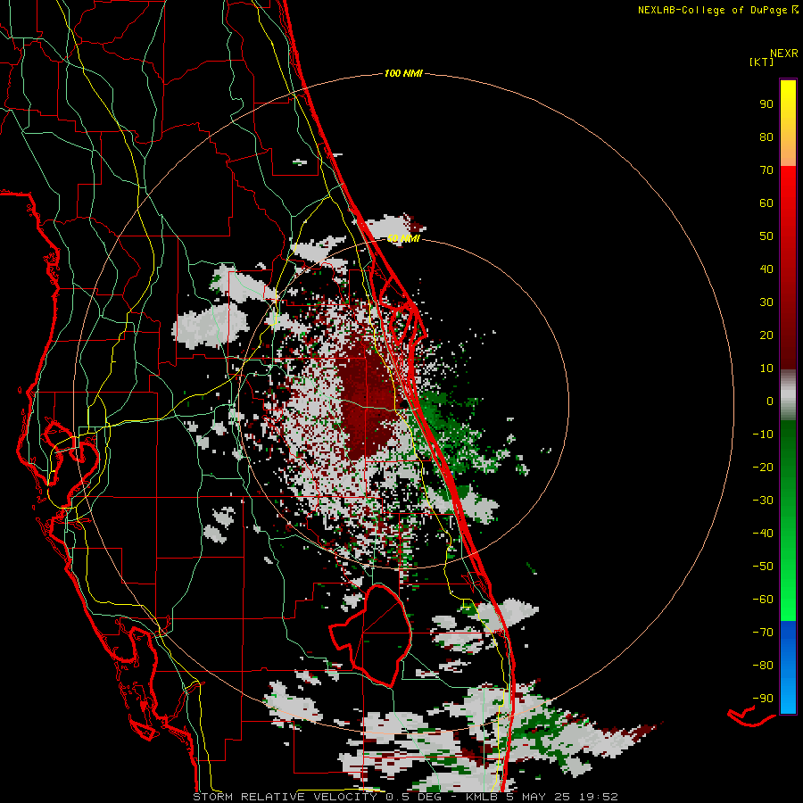Click the yellow top segment of velocity color bar
The image size is (803, 803).
(x=788, y=123)
